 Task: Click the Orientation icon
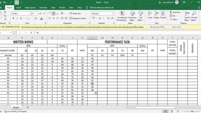[62, 13]
